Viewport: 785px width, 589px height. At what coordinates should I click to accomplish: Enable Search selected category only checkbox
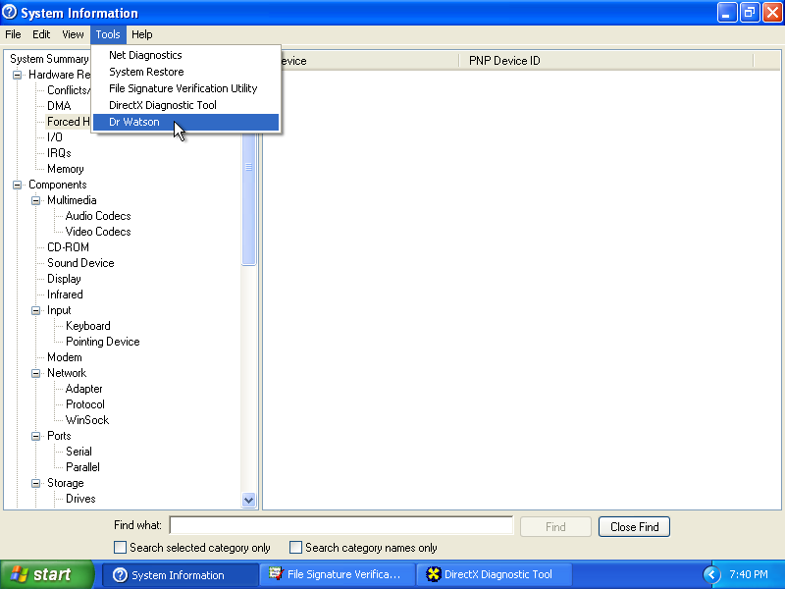(x=121, y=548)
